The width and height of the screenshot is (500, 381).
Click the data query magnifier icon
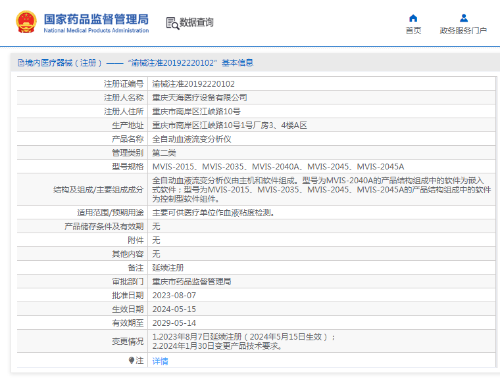[x=172, y=23]
